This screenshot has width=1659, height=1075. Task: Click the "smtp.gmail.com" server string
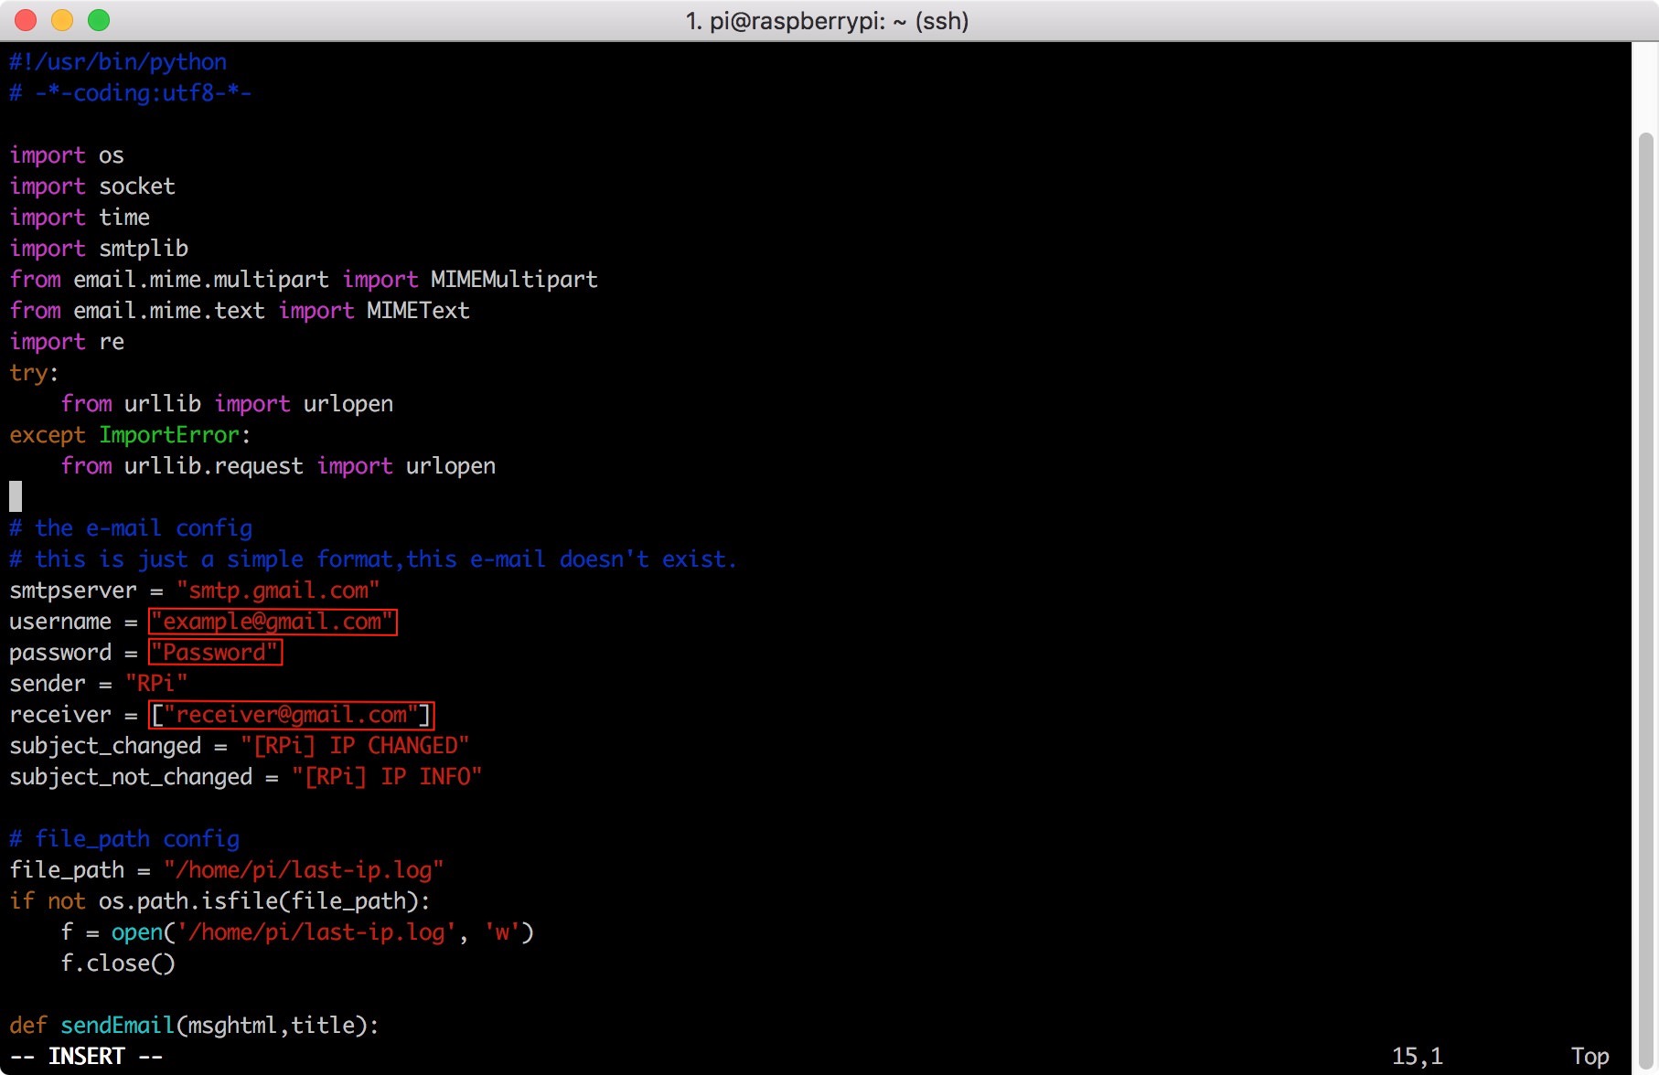click(278, 591)
